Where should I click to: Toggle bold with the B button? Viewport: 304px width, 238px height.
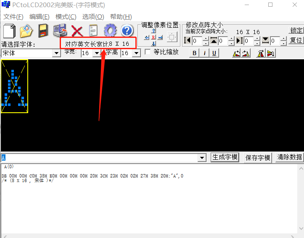[194, 53]
